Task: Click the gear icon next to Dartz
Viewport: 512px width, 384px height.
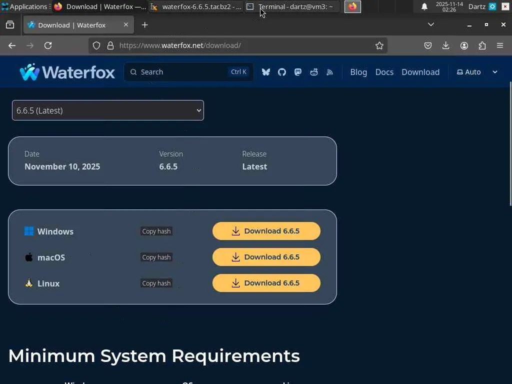Action: point(492,6)
